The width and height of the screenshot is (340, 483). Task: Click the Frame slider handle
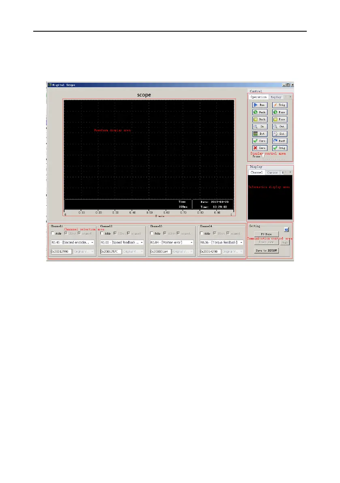(263, 157)
